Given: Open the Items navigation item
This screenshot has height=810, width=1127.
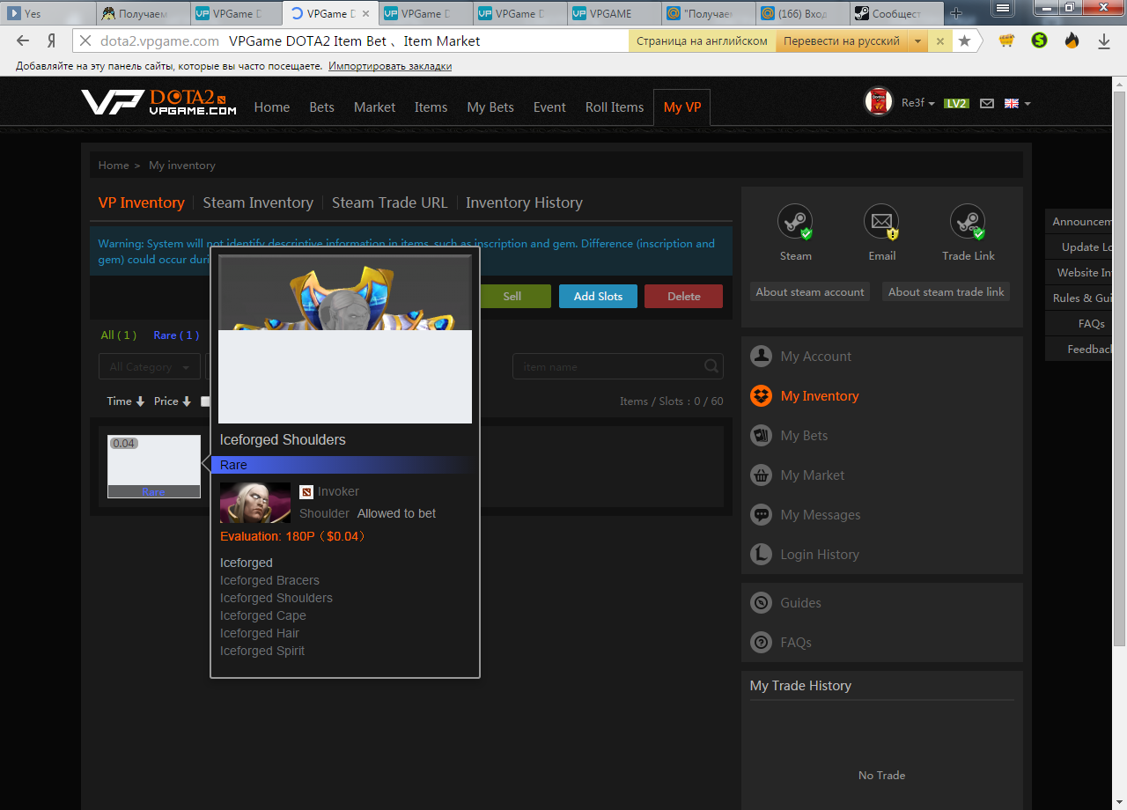Looking at the screenshot, I should click(x=431, y=107).
